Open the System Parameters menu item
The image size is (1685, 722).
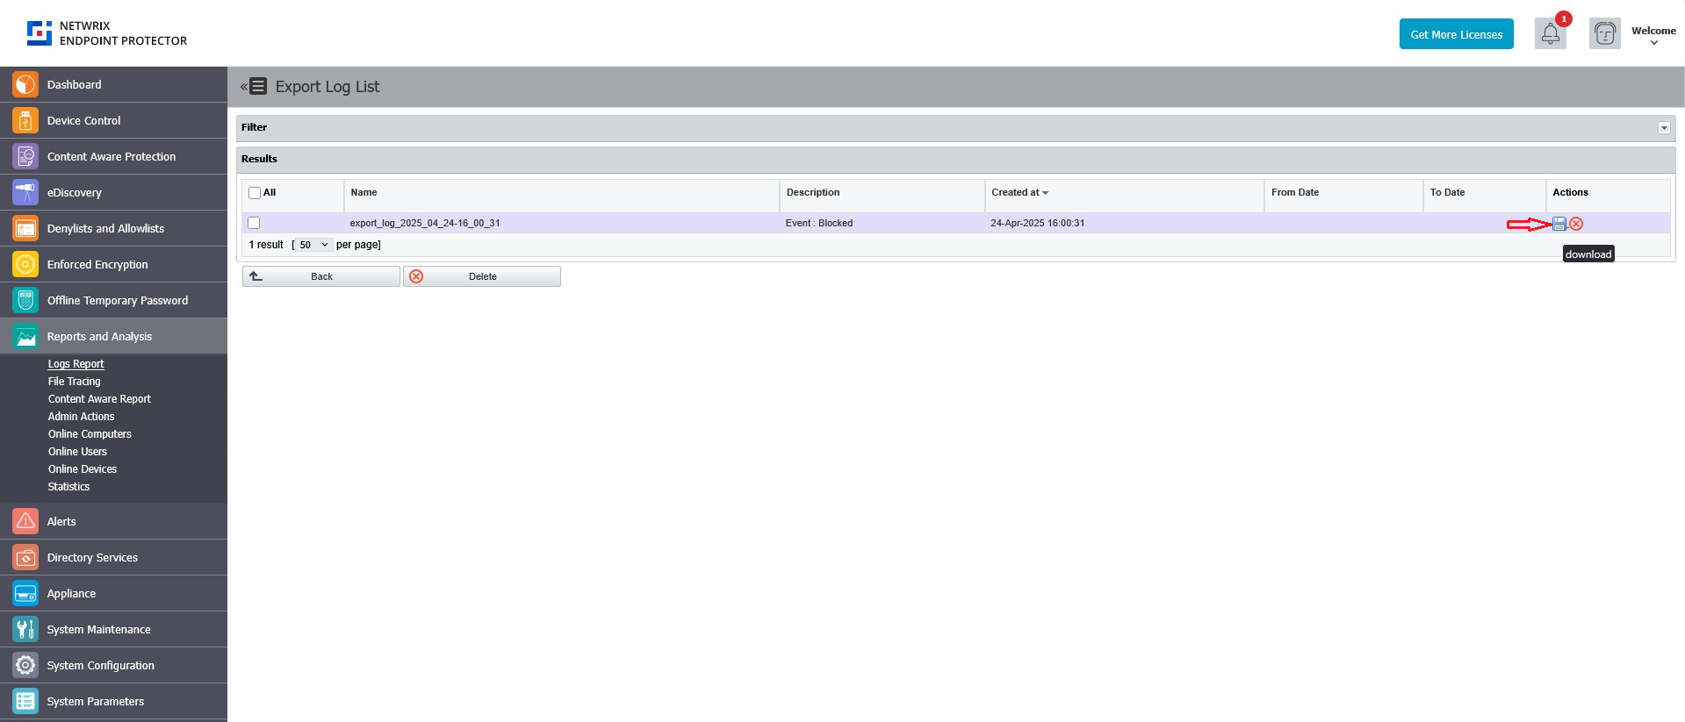[x=113, y=701]
